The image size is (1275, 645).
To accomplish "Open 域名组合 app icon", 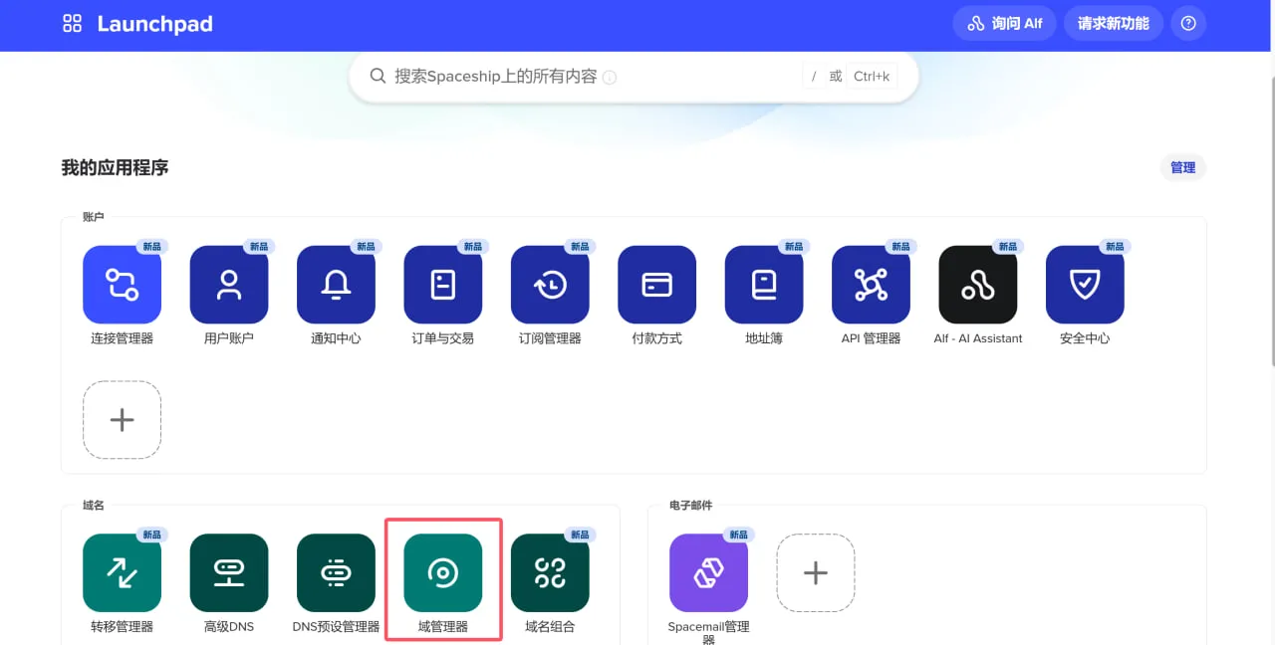I will 550,572.
